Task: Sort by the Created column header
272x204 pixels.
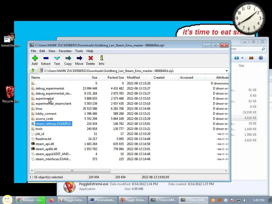Action: (165, 78)
